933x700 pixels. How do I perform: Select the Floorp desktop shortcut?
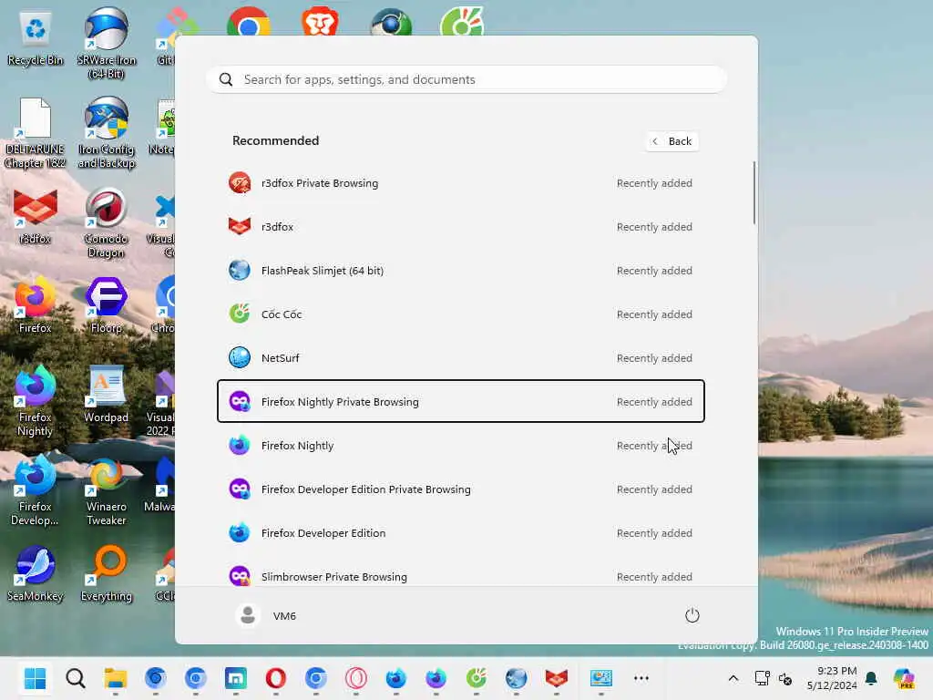(x=107, y=306)
